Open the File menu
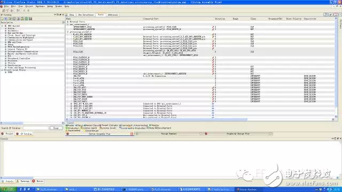 coord(6,6)
